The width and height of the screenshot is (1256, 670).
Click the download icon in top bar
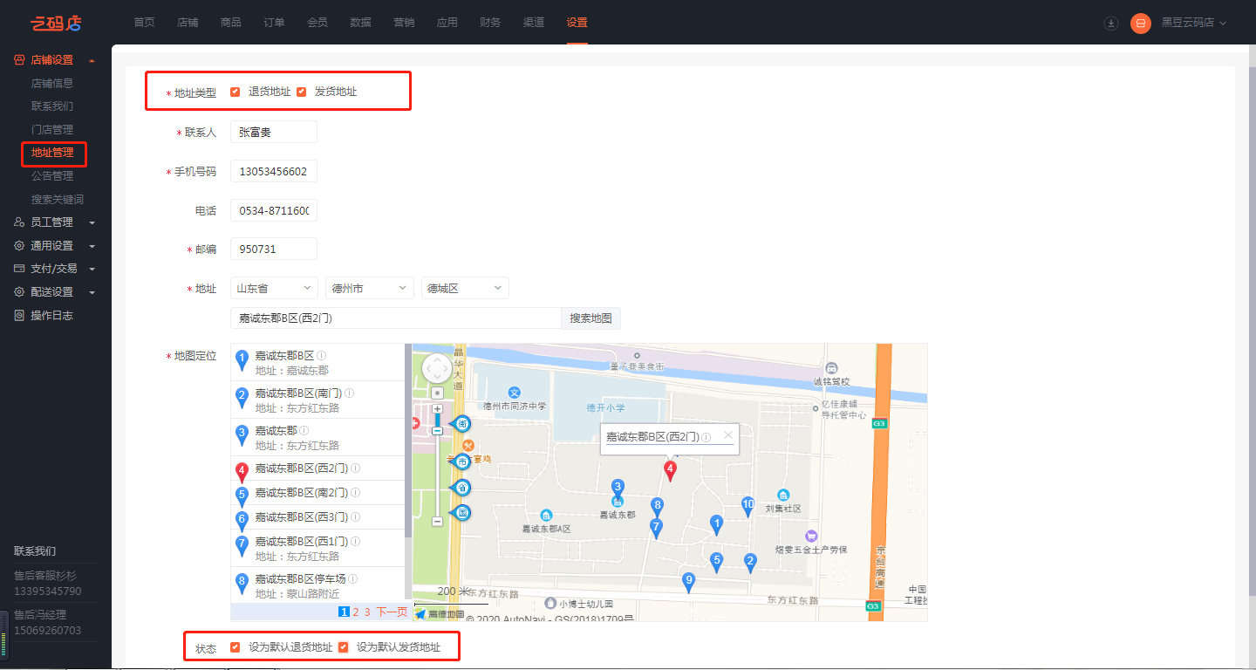[1110, 24]
